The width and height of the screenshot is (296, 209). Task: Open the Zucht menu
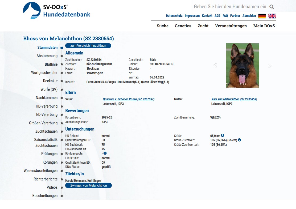(x=203, y=26)
